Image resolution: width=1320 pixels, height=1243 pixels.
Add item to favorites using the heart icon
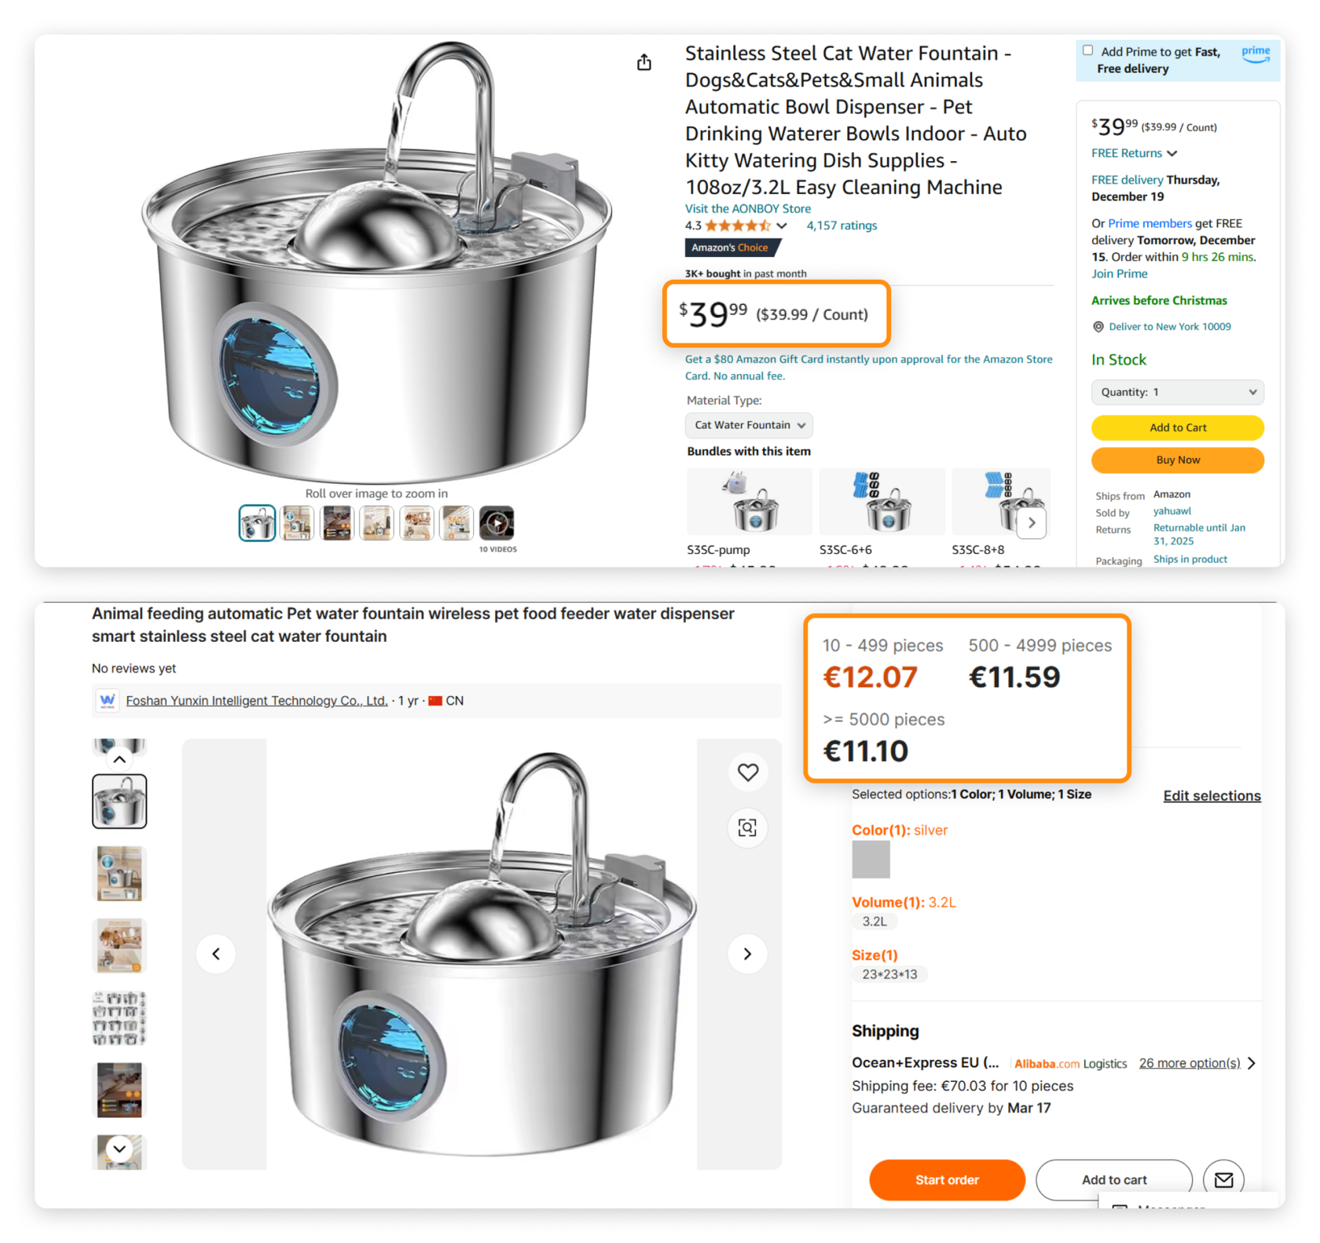point(747,772)
